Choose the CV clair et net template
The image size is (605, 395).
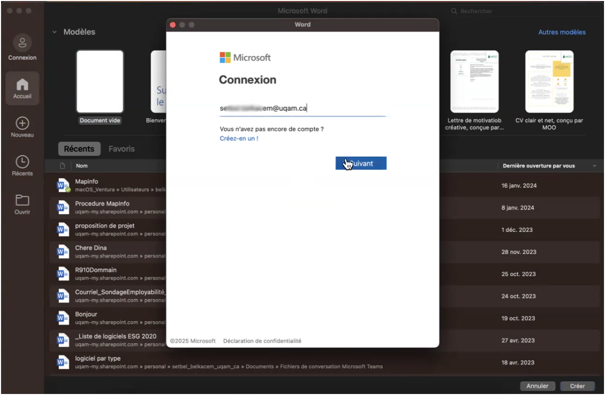(x=549, y=81)
